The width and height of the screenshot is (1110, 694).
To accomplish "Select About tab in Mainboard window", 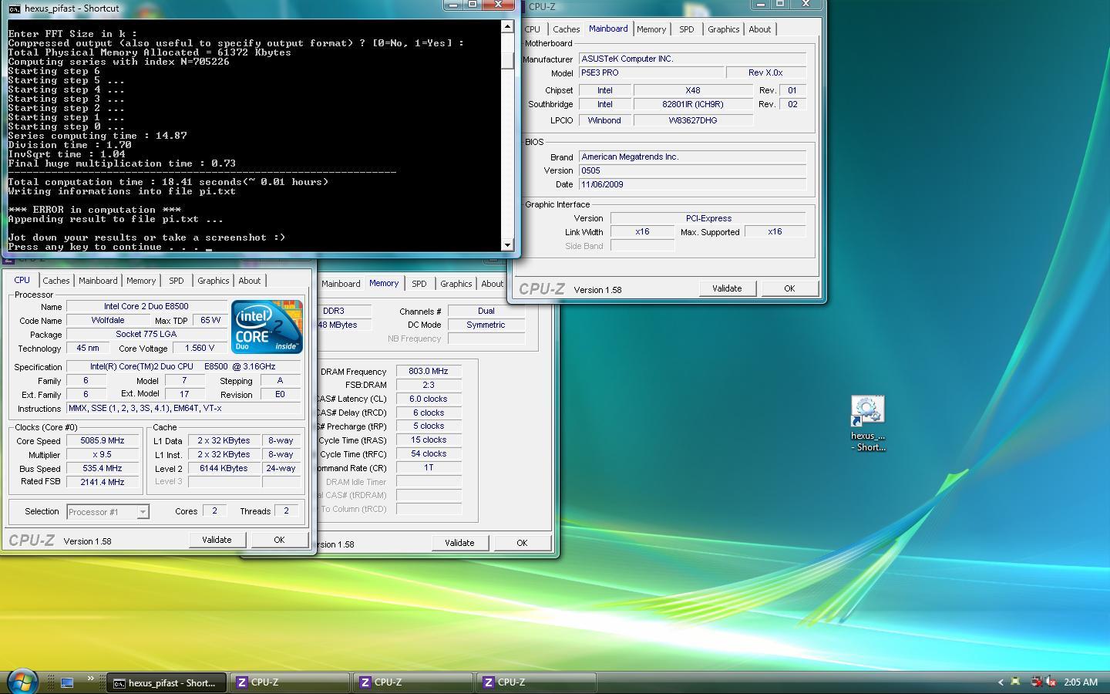I will (x=759, y=29).
